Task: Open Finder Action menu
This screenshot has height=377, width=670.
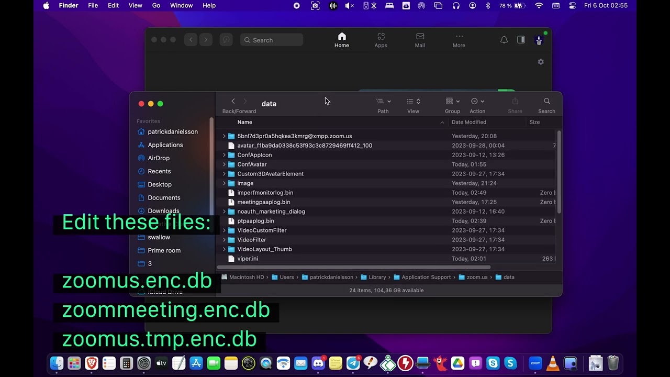Action: [477, 101]
